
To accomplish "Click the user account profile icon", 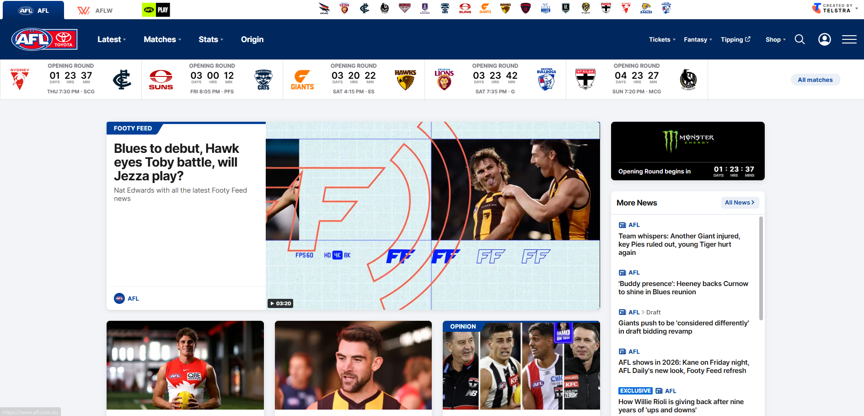I will pyautogui.click(x=825, y=39).
